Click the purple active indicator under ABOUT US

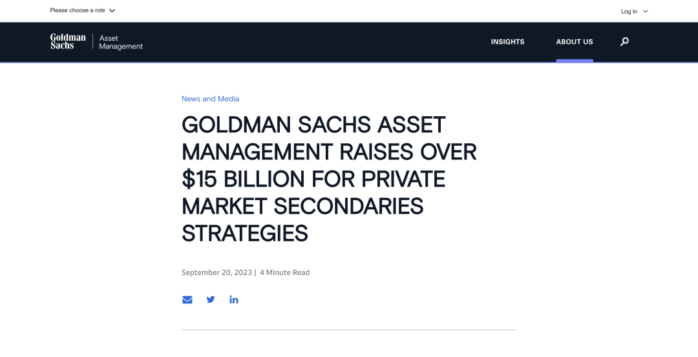click(575, 61)
